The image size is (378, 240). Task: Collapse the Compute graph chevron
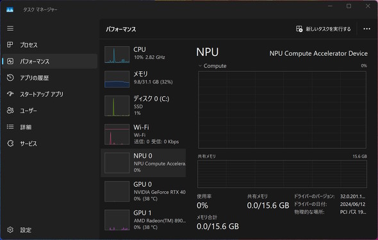200,65
